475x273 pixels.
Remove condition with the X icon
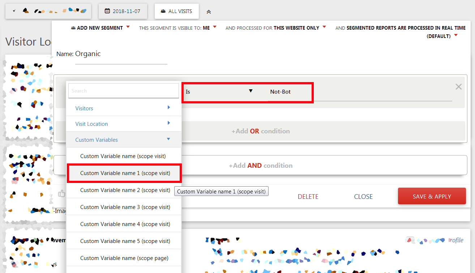pos(458,87)
